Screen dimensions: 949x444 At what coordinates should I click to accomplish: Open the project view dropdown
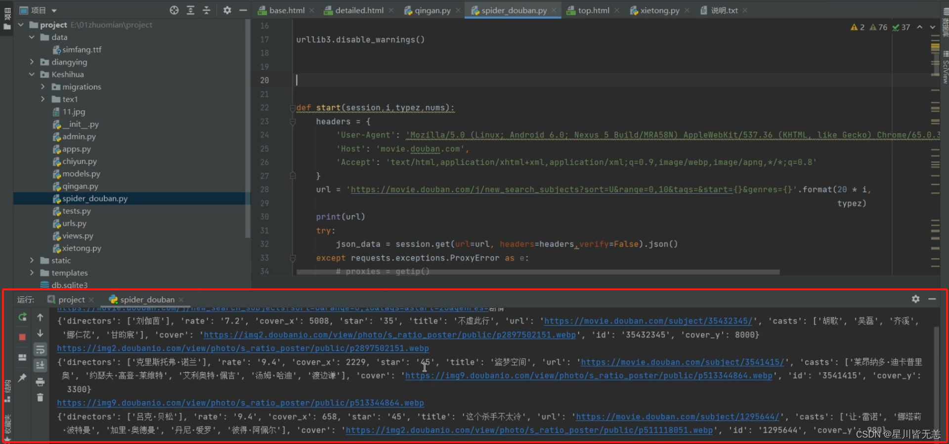pos(54,10)
